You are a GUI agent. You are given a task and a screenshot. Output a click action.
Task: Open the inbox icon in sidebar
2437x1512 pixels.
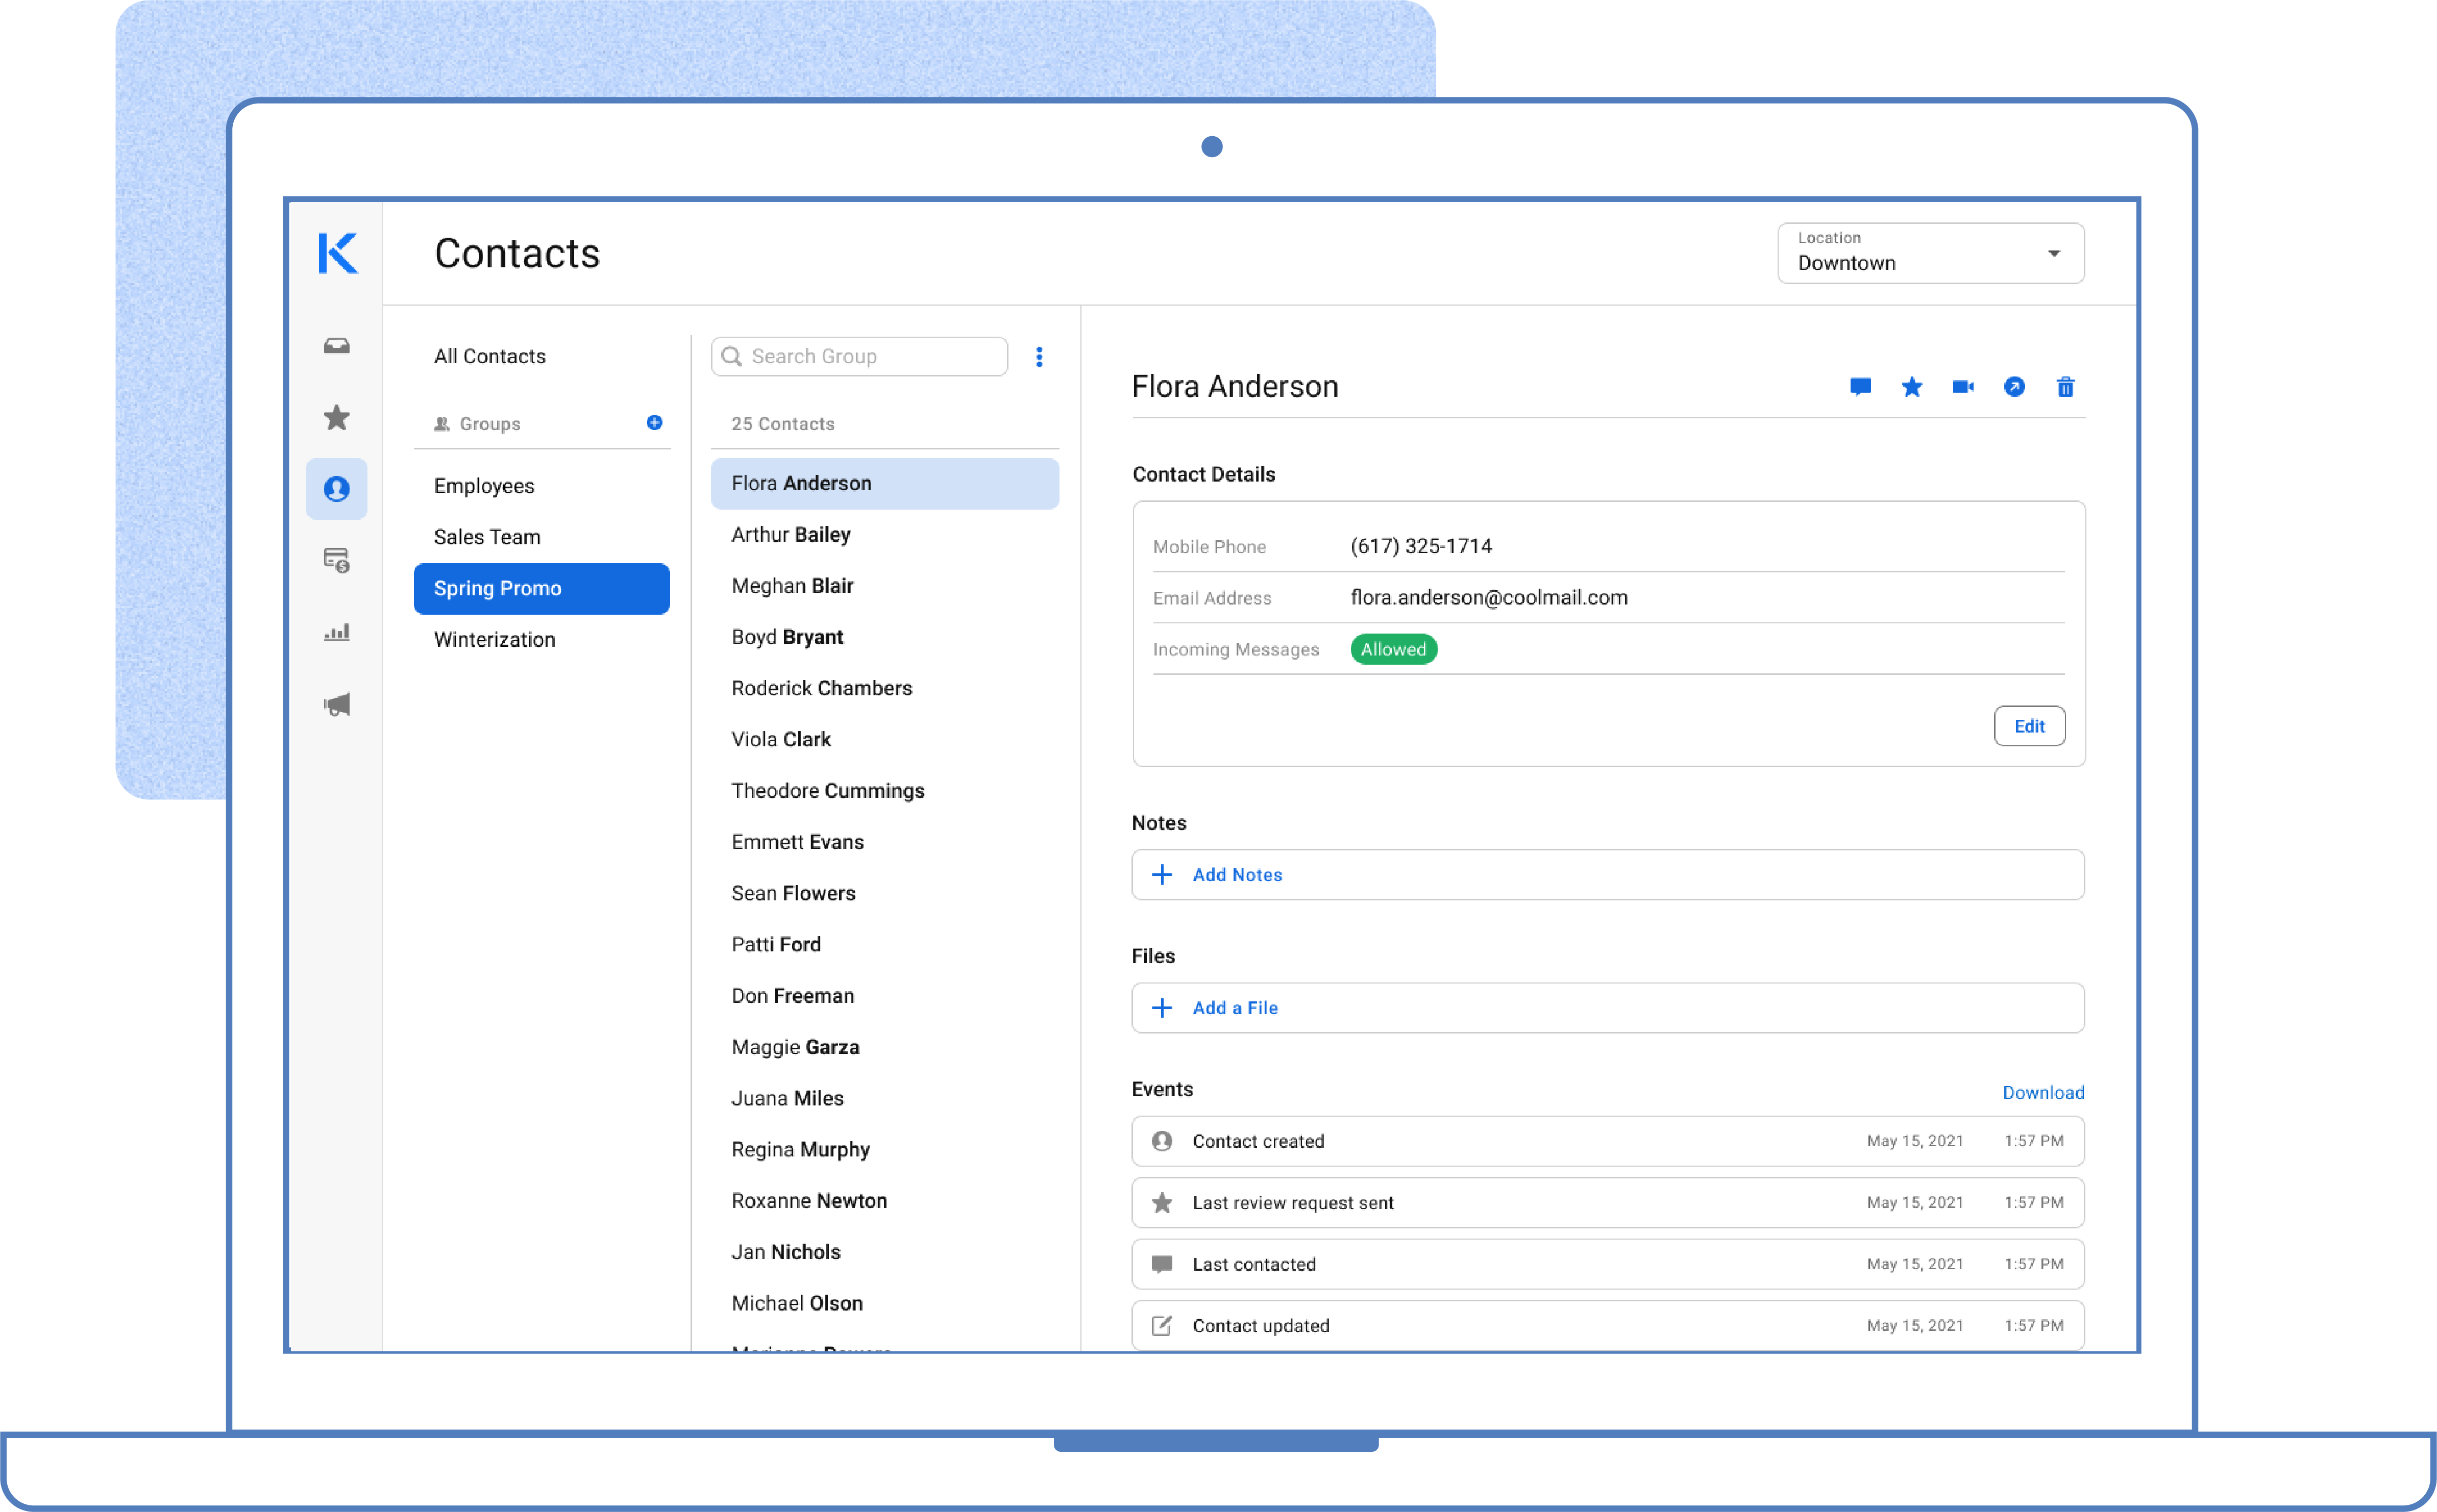click(x=336, y=346)
